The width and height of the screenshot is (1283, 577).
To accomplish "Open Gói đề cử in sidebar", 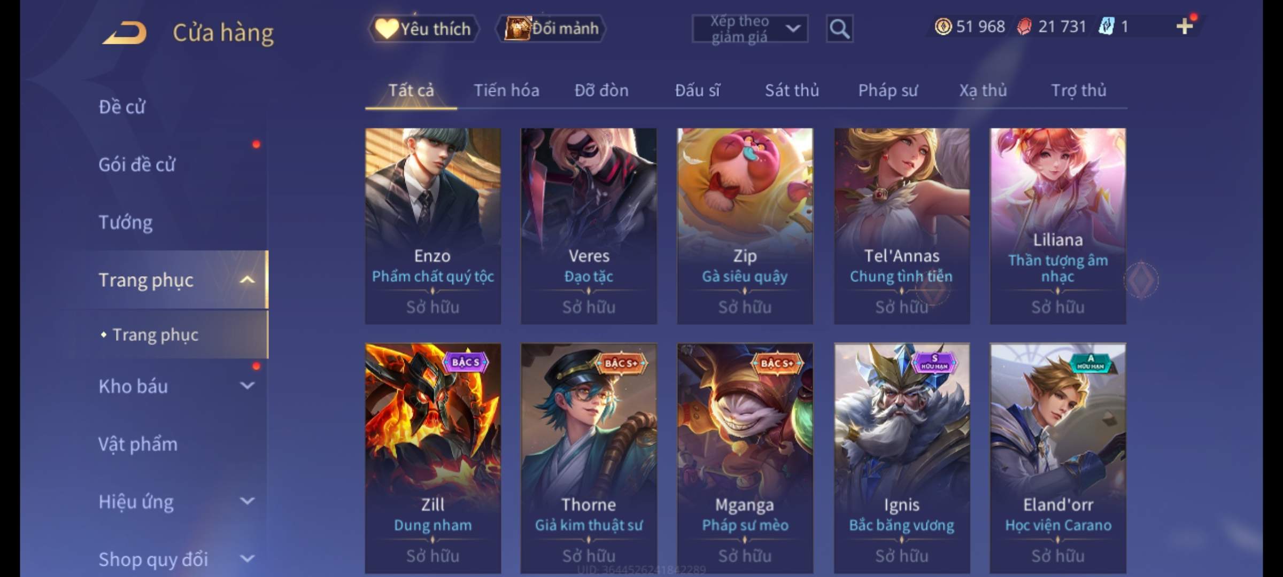I will click(x=137, y=165).
